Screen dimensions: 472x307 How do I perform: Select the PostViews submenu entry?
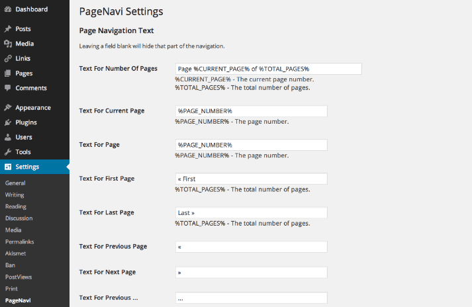pyautogui.click(x=19, y=277)
